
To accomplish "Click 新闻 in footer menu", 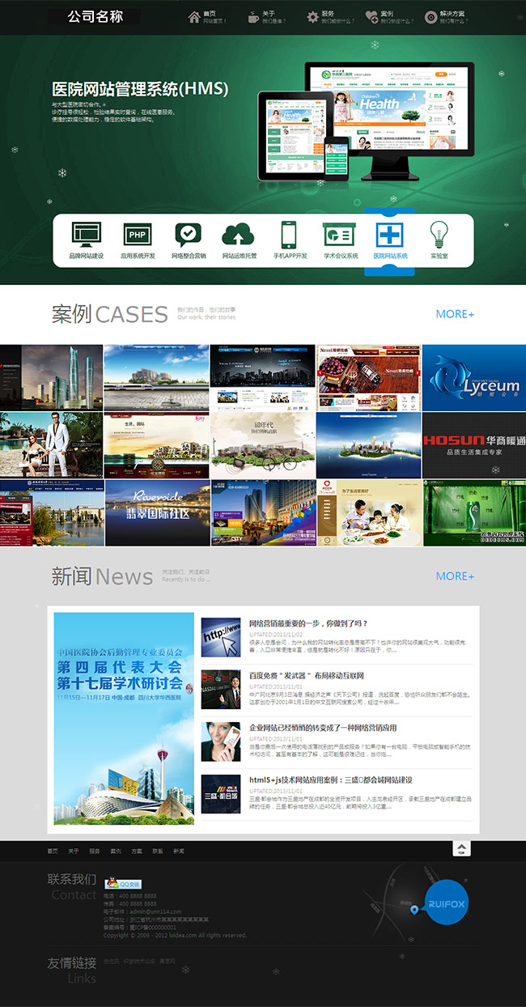I will [x=179, y=851].
